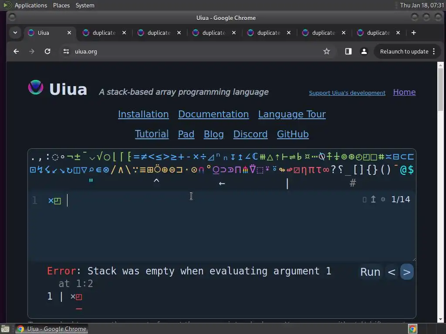
Task: Insert the square root glyph √
Action: tap(100, 156)
